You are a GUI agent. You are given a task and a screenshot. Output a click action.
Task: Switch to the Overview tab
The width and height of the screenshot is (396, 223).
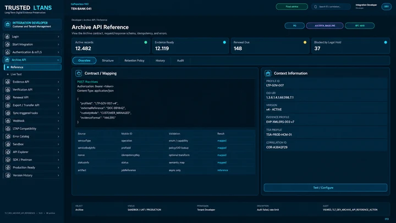tap(84, 61)
